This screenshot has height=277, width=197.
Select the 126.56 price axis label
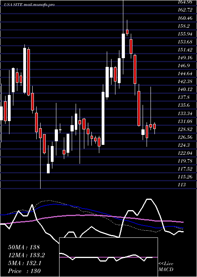coord(186,137)
